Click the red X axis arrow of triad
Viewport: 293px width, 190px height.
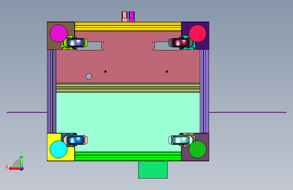tap(15, 169)
